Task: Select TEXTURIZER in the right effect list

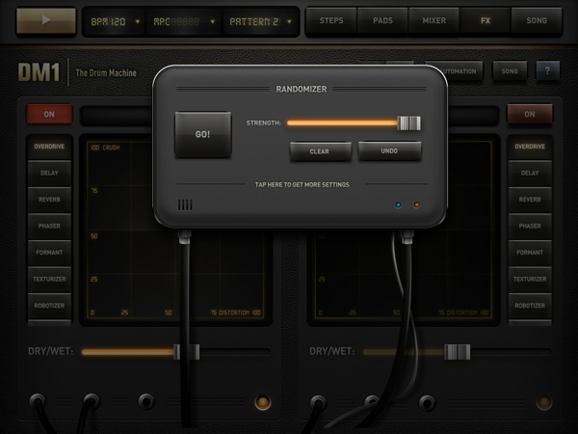Action: [530, 280]
